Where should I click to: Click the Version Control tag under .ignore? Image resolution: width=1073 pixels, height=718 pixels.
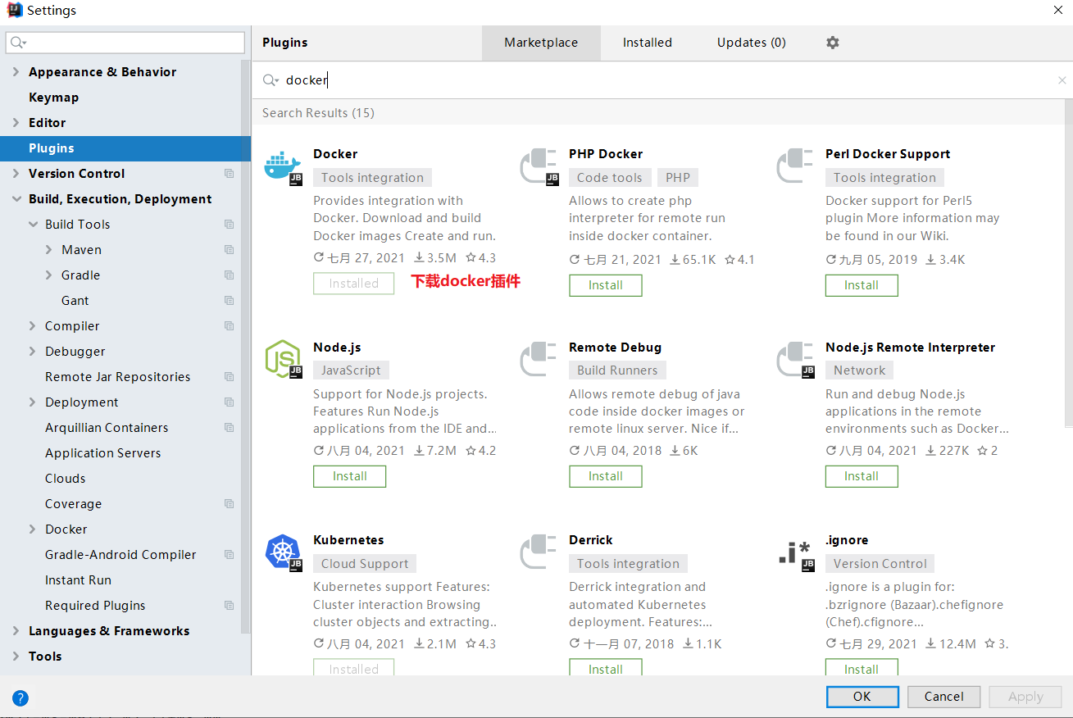[880, 564]
